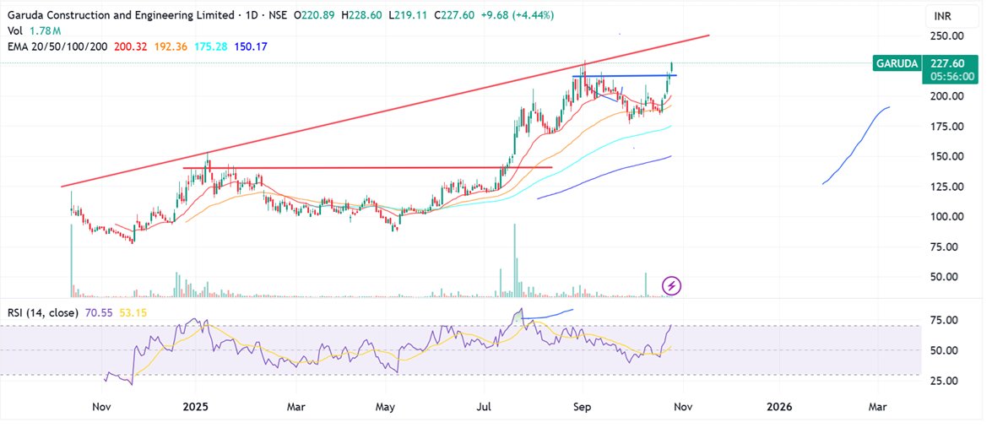Screen dimensions: 992x428
Task: Click the EMA 20/50/100/200 indicator legend
Action: click(x=57, y=46)
